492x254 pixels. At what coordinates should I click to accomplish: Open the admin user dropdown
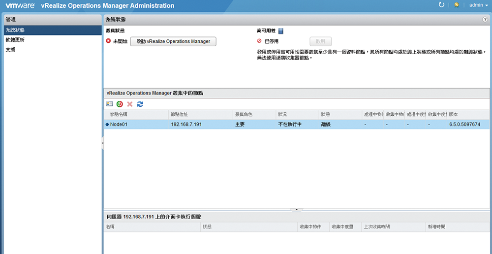coord(479,5)
